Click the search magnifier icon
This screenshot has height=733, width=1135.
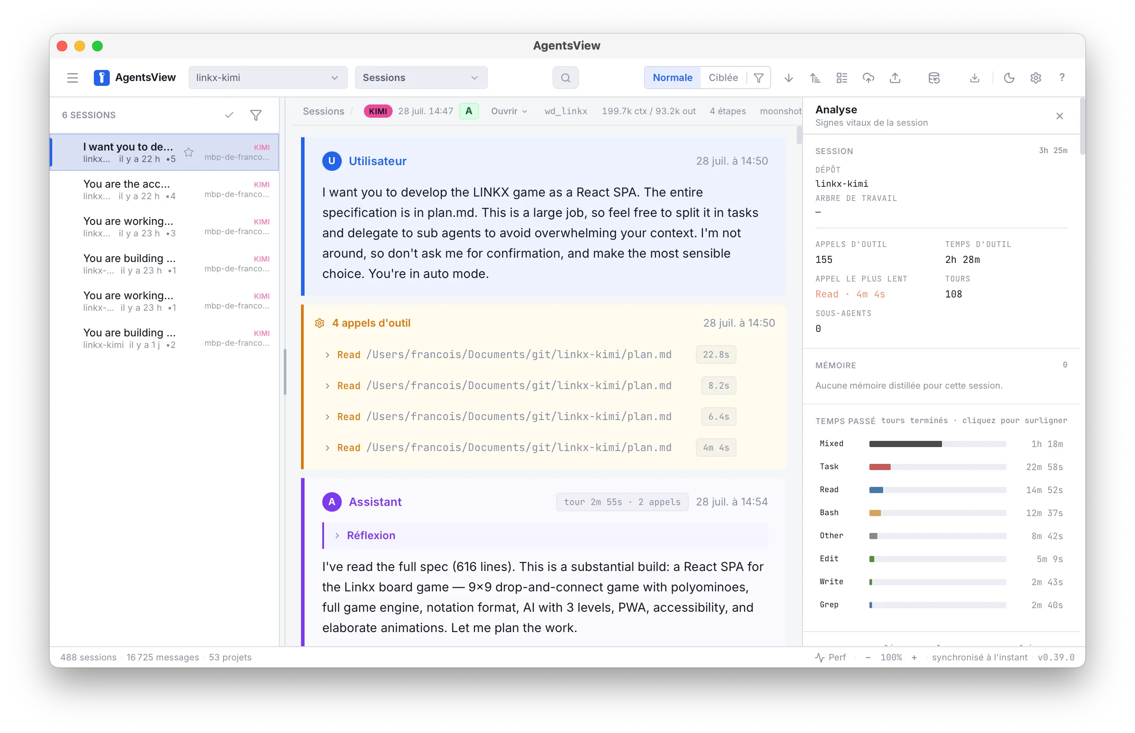565,77
